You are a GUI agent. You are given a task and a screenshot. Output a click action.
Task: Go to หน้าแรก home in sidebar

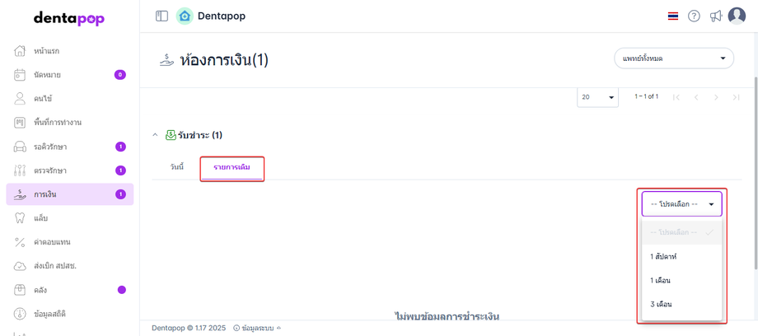tap(47, 51)
